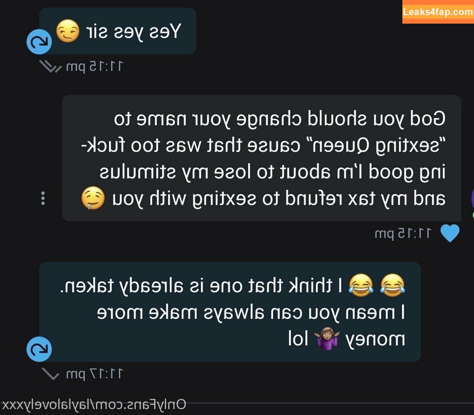The image size is (474, 415).
Task: Click the 11:15 pm timestamp beside blue heart
Action: pos(403,233)
